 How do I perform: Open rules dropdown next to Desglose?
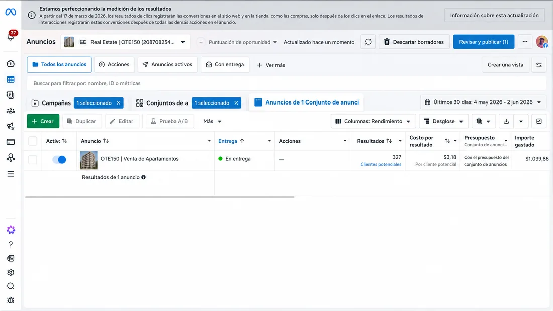tap(483, 121)
